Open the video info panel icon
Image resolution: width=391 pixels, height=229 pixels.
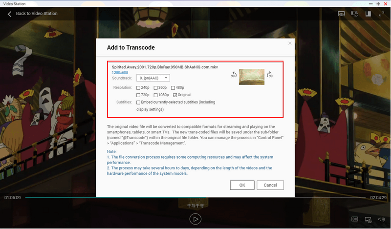pyautogui.click(x=368, y=14)
